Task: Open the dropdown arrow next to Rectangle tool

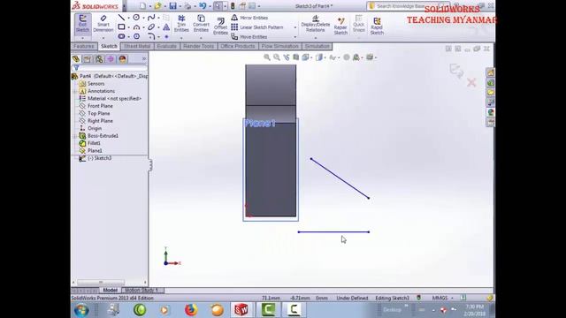Action: [x=128, y=27]
